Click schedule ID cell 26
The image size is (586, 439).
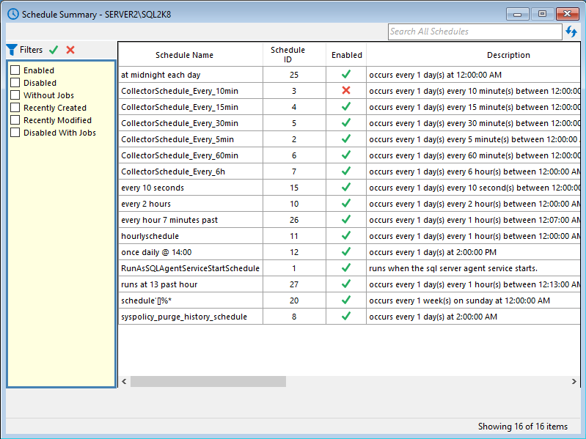point(294,220)
